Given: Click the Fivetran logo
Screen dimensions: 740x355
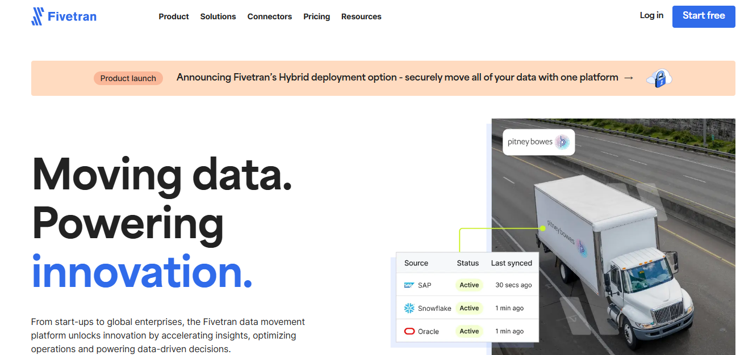Looking at the screenshot, I should pyautogui.click(x=64, y=16).
